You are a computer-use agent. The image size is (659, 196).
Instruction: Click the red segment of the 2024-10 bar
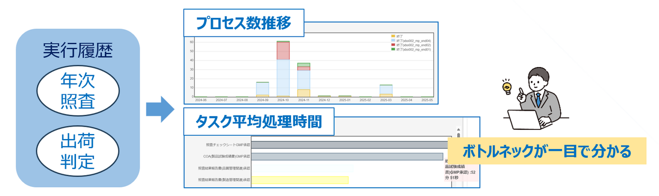coord(283,51)
